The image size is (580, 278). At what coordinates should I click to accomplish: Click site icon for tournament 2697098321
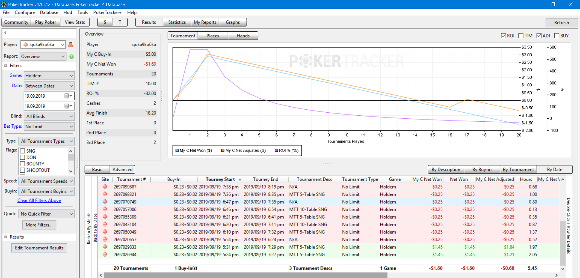click(105, 194)
